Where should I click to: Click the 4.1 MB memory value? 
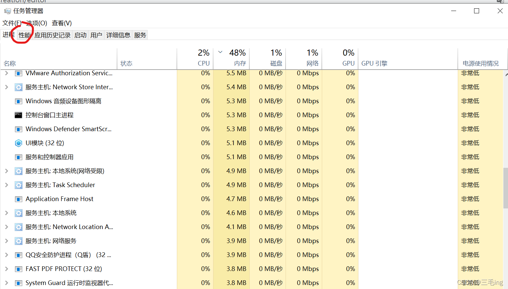[236, 227]
